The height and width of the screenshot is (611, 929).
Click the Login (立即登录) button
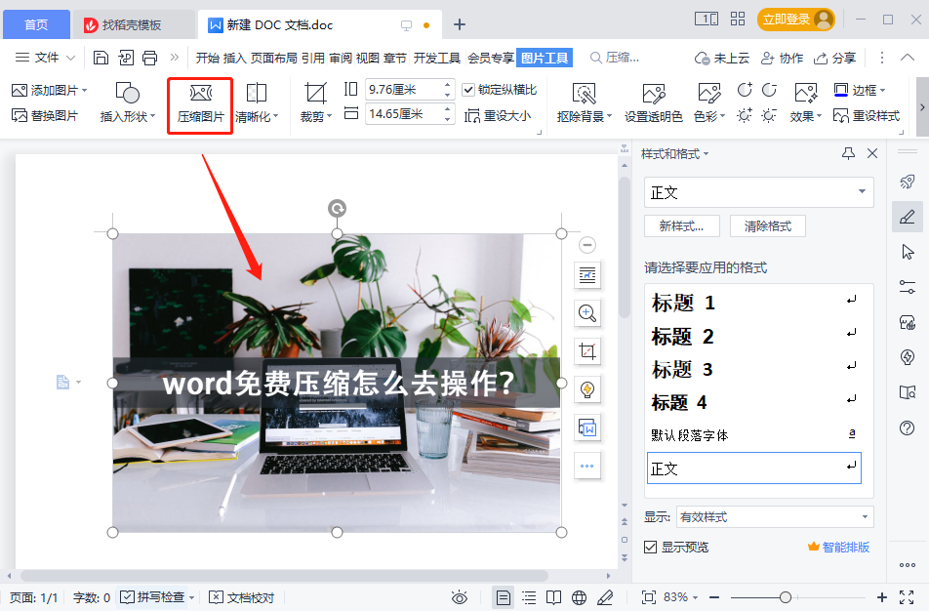(x=795, y=20)
